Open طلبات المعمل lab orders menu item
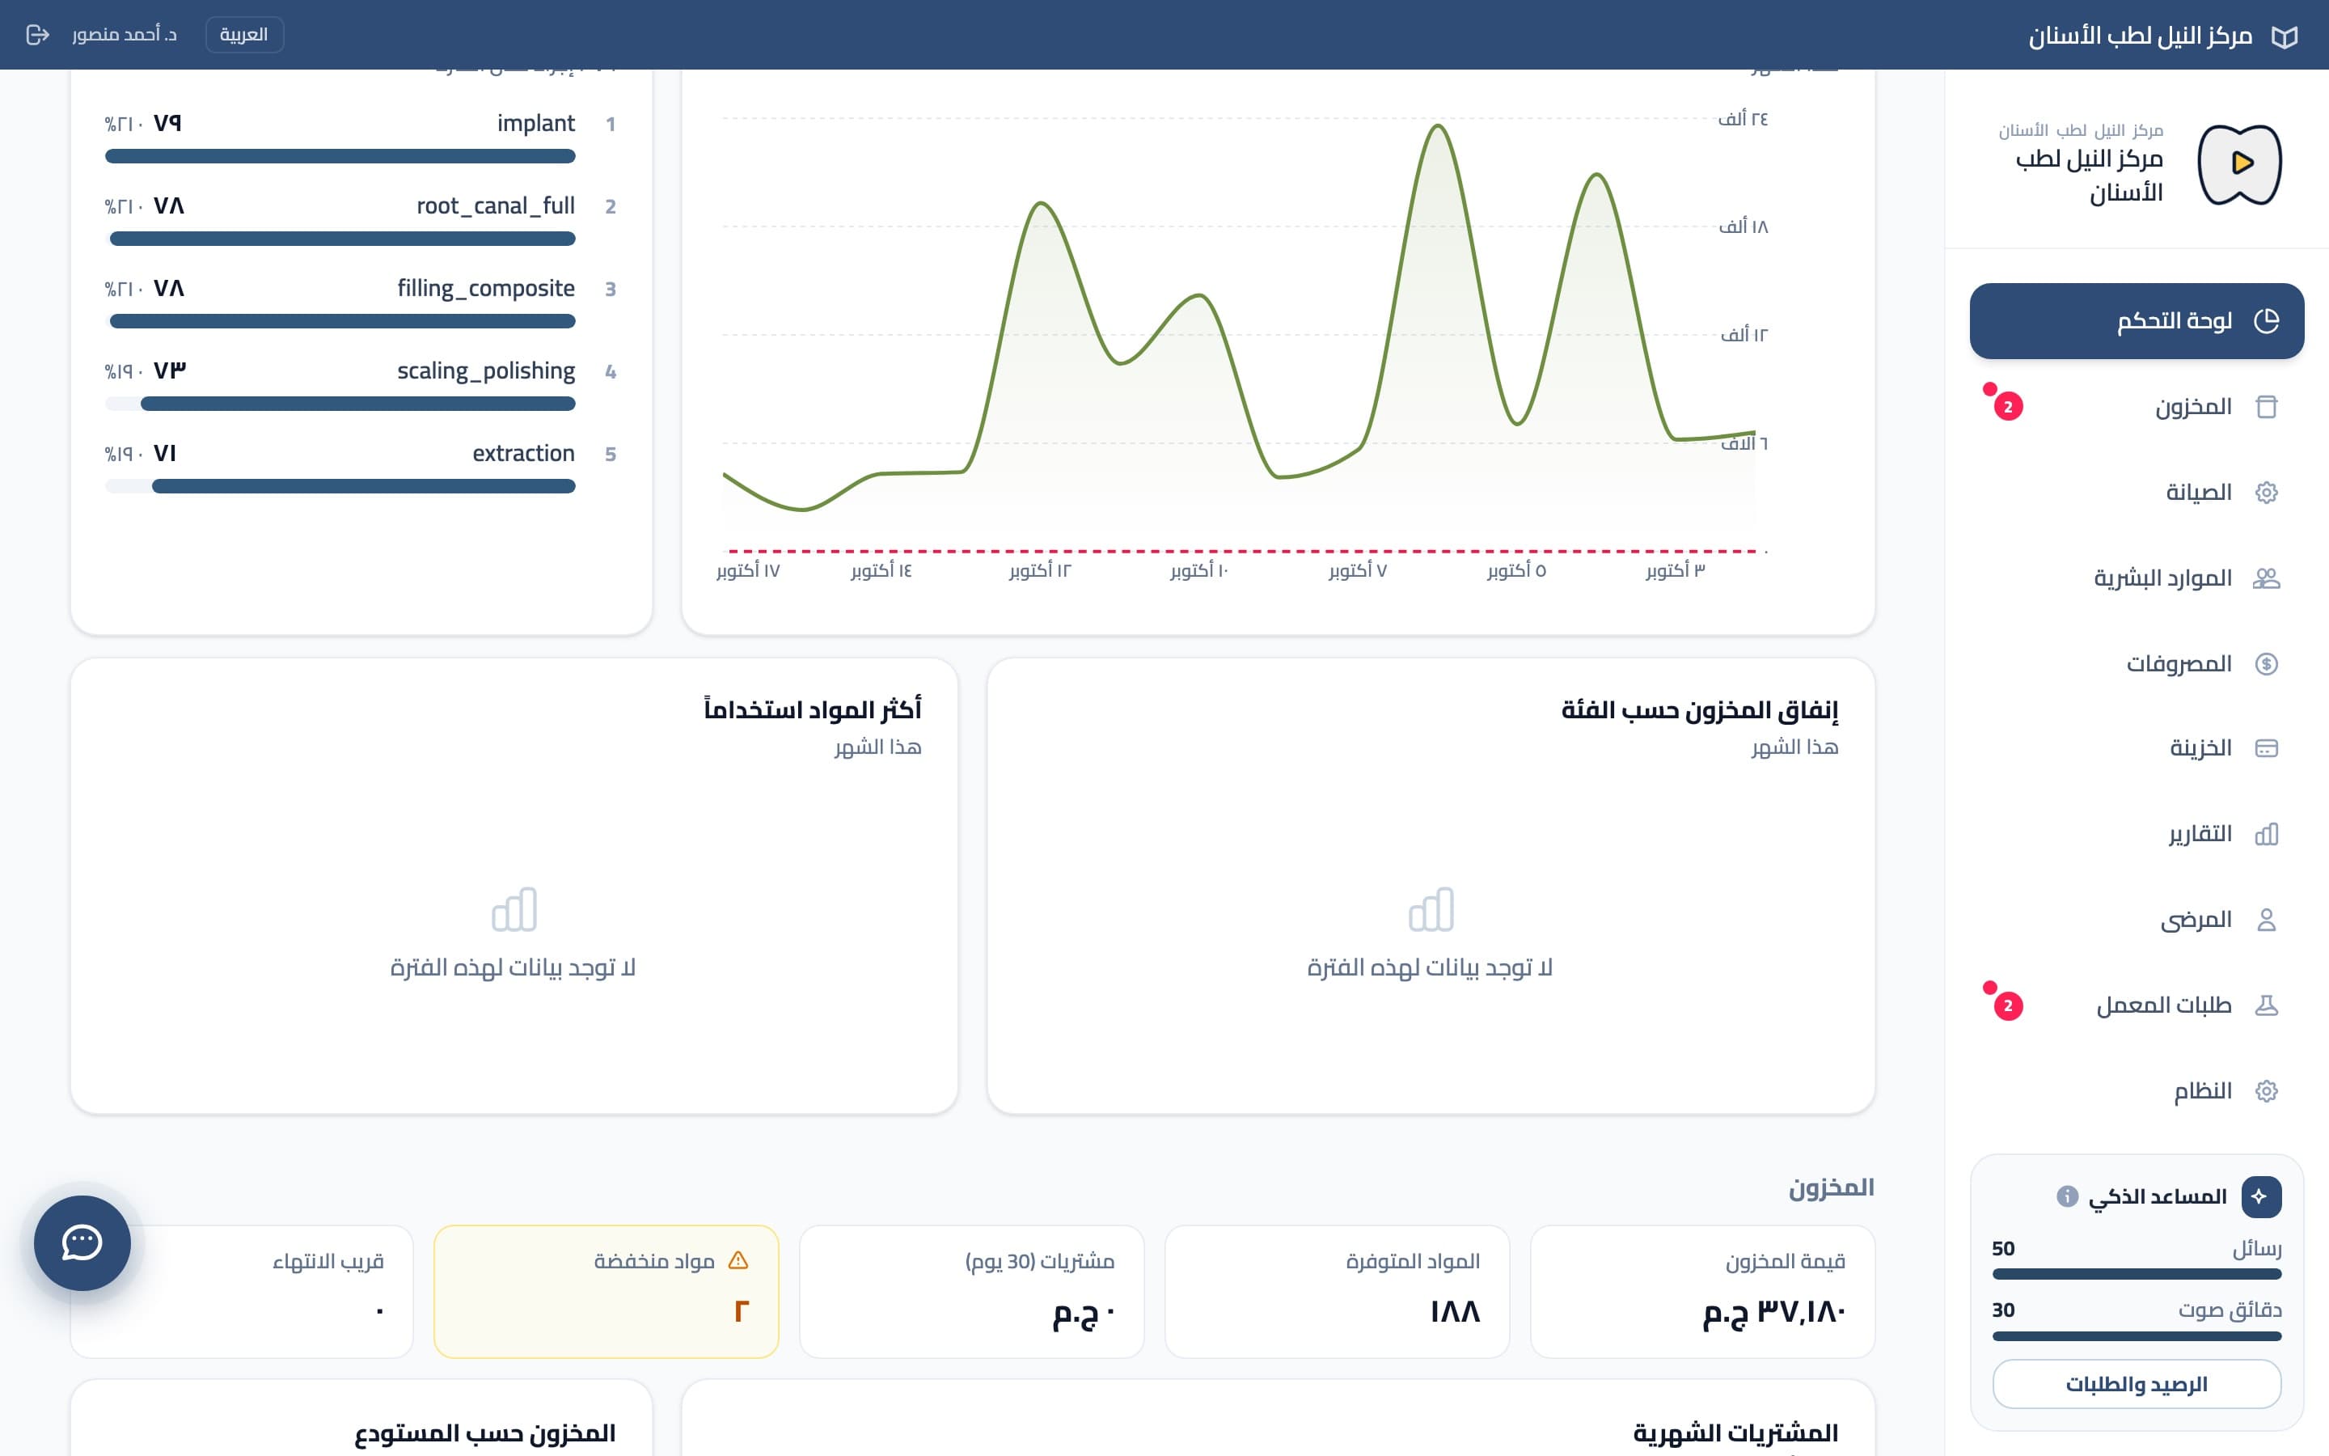 pyautogui.click(x=2137, y=1005)
